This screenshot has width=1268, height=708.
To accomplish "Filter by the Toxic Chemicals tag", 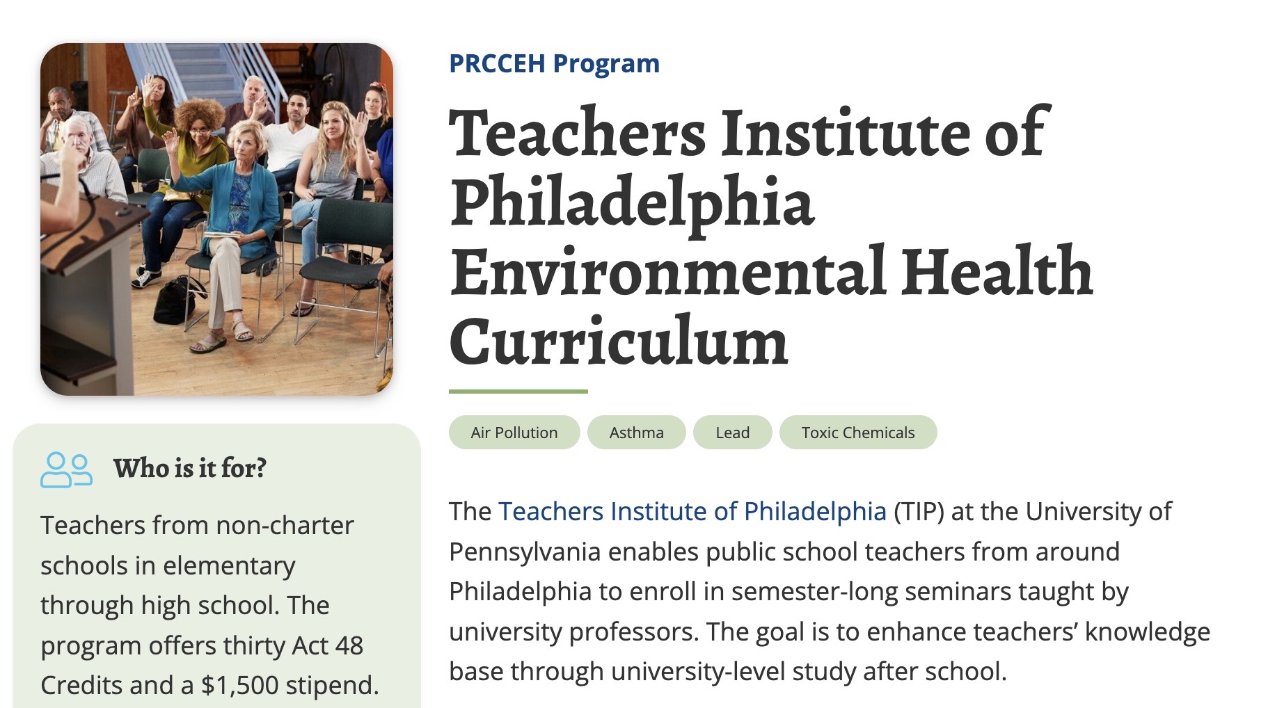I will click(x=858, y=433).
